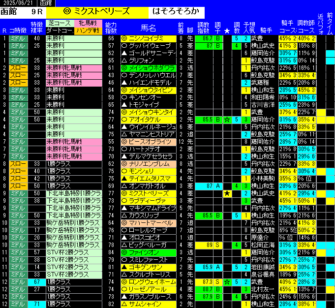The image size is (335, 308).
Task: Click the 特徴複率 column header
Action: [36, 28]
